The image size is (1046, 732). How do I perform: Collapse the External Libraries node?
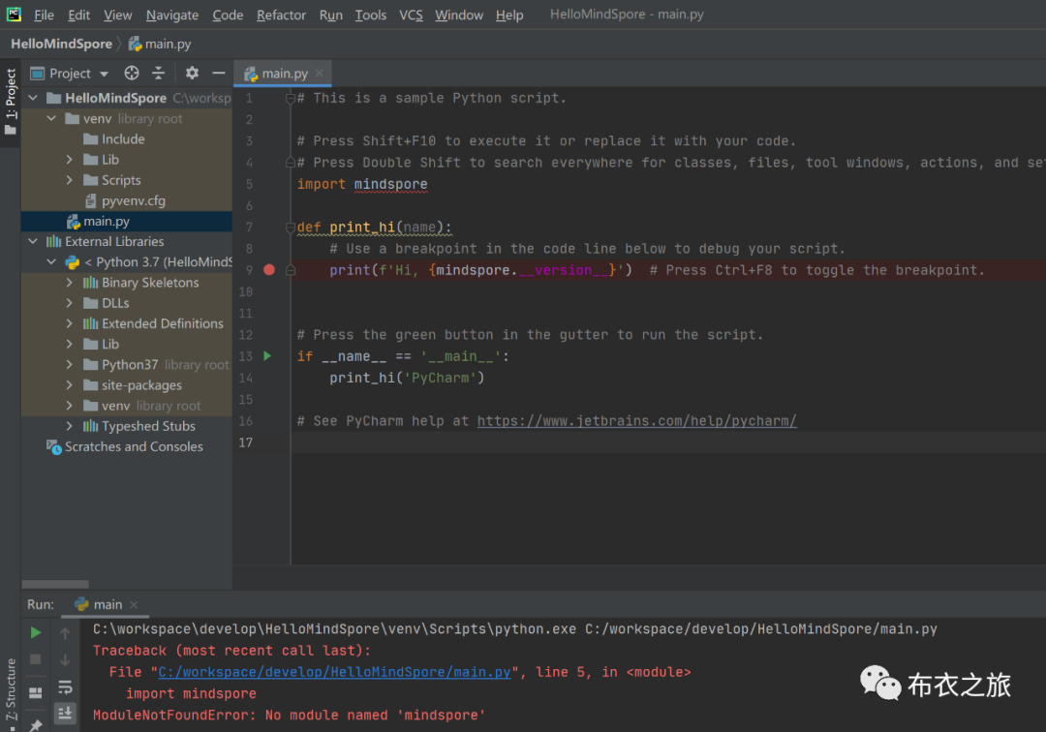click(x=33, y=242)
